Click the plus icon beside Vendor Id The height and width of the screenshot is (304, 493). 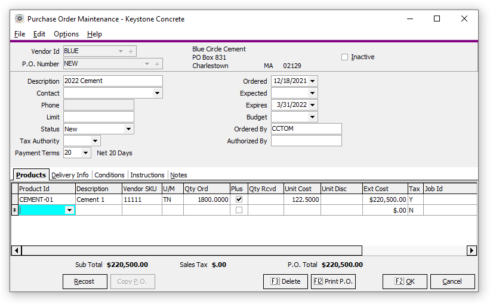pos(131,51)
